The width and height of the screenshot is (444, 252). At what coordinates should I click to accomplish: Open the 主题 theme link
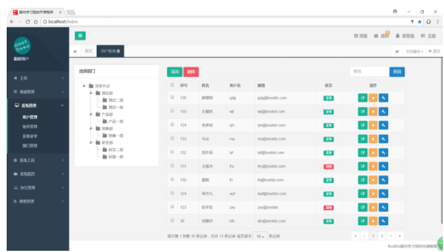pos(428,36)
